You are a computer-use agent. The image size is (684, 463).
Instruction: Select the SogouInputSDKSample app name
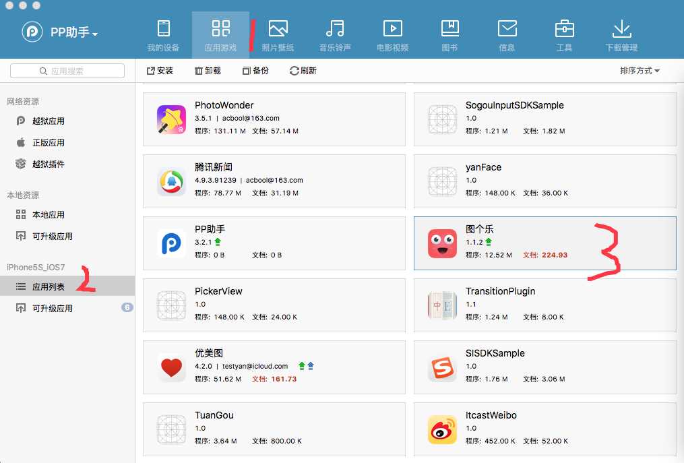click(x=515, y=105)
